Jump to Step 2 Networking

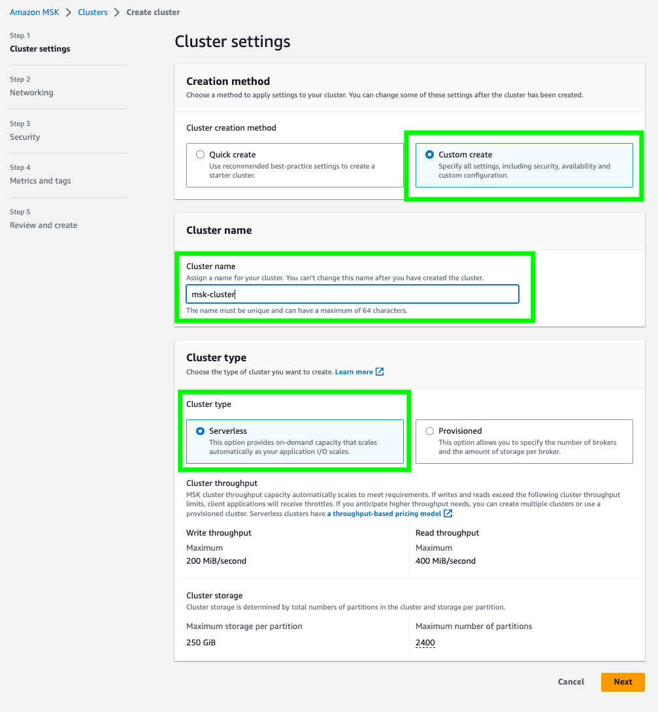(x=31, y=93)
